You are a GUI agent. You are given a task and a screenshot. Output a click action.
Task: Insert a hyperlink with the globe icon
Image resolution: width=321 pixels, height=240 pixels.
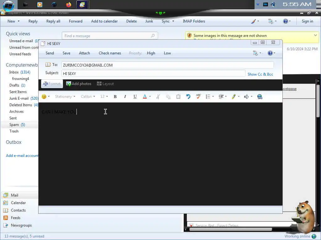[x=260, y=97]
